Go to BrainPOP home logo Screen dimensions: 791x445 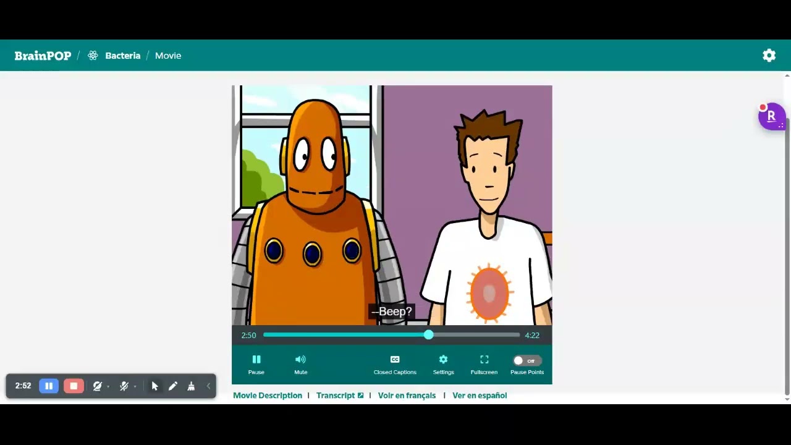pyautogui.click(x=43, y=56)
